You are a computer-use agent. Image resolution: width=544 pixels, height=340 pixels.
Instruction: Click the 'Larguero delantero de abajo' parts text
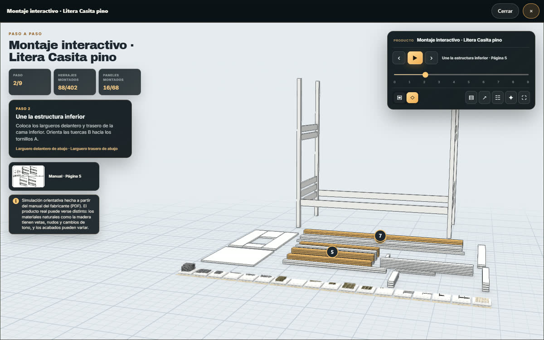[x=41, y=149]
